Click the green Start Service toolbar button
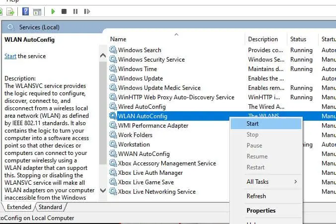This screenshot has width=336, height=224. [53, 11]
